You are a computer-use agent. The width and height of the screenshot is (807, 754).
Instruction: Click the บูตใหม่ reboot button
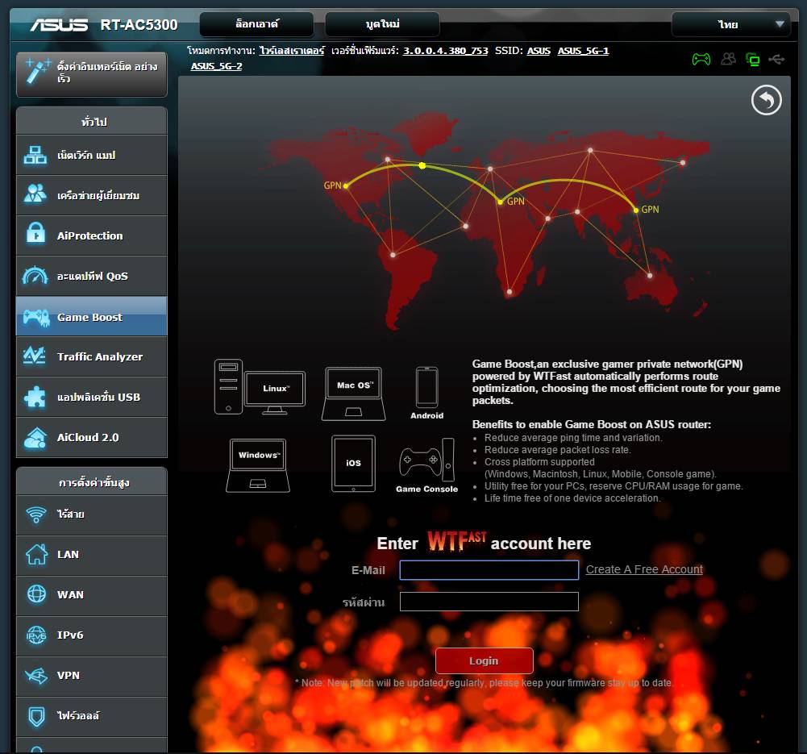click(382, 24)
